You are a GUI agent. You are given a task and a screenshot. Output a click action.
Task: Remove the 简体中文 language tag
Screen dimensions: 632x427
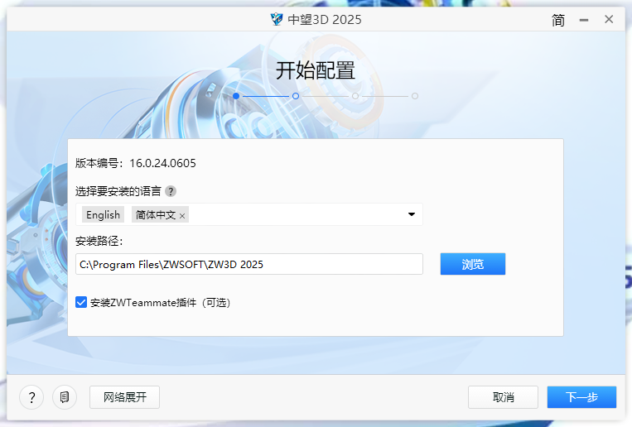(182, 216)
